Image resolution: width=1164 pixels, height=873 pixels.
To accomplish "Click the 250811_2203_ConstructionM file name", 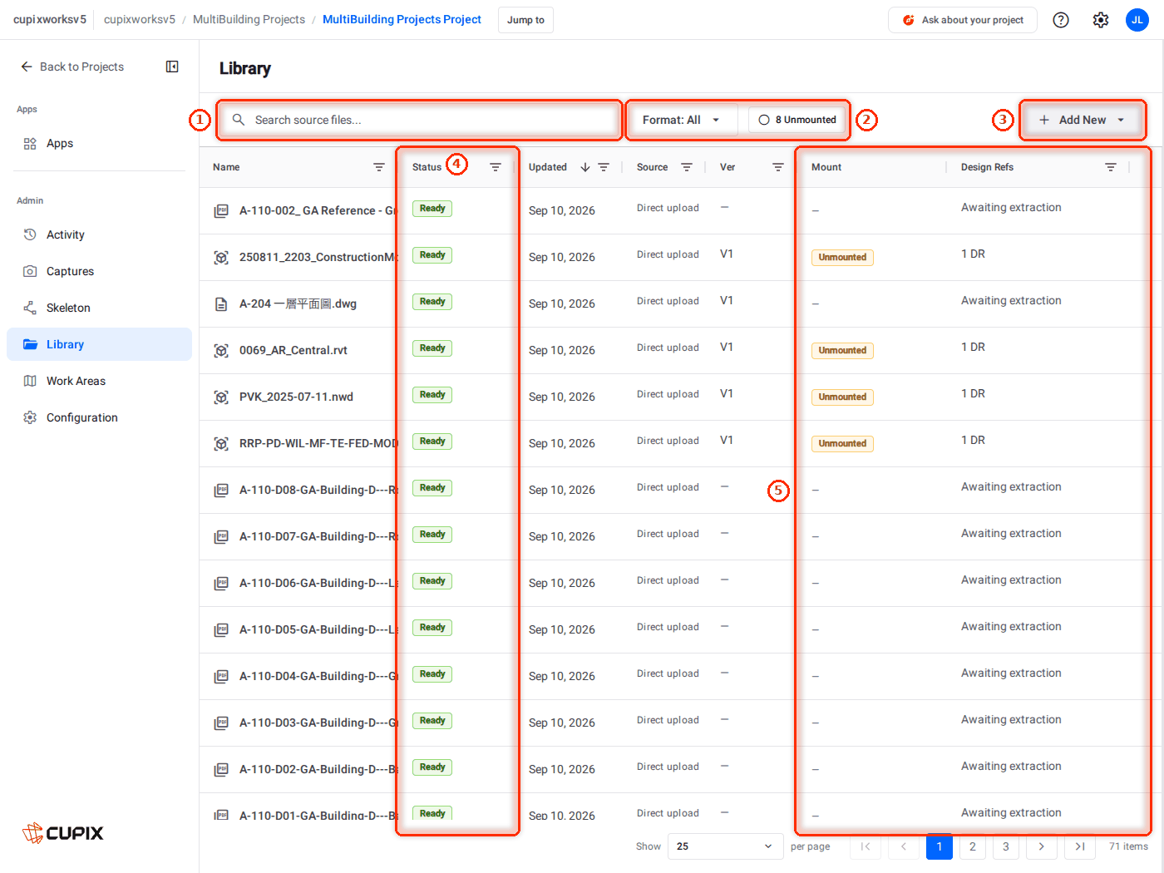I will point(318,258).
